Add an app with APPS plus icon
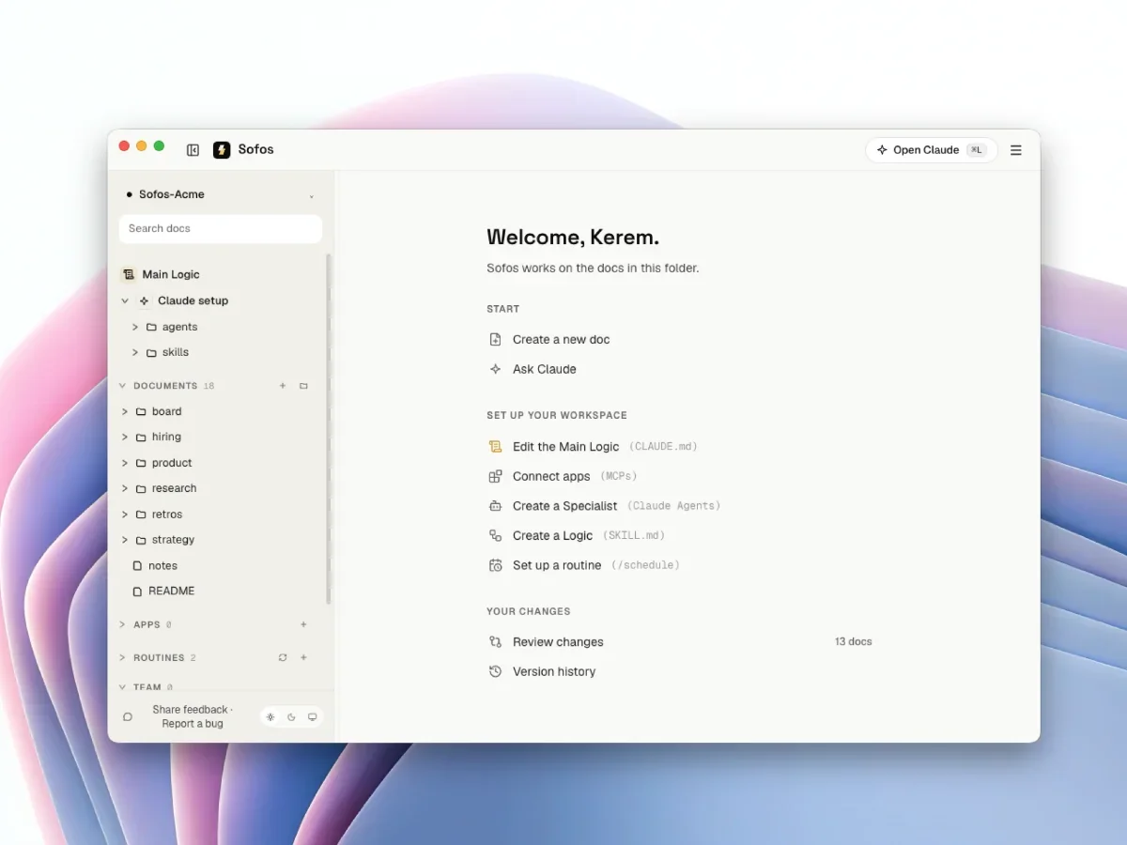Viewport: 1127px width, 845px height. click(303, 624)
